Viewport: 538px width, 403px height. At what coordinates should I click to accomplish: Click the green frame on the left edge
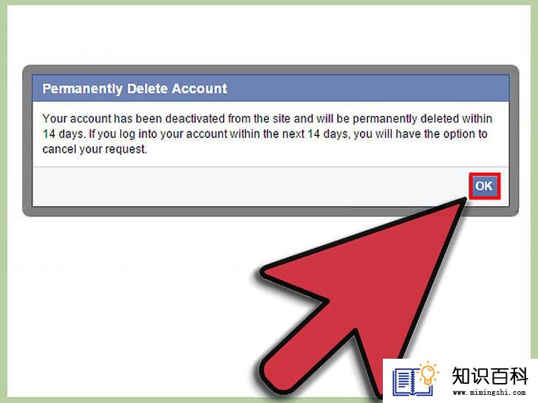[x=4, y=201]
